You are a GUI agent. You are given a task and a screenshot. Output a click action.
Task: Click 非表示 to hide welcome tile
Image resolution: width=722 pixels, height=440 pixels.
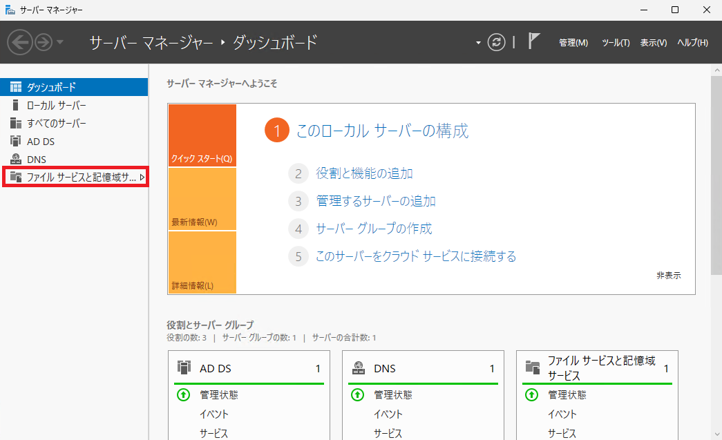669,275
